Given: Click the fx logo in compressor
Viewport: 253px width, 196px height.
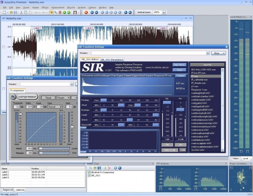Looking at the screenshot, I should point(13,97).
